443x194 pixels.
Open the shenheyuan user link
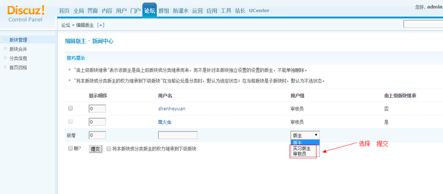[172, 109]
